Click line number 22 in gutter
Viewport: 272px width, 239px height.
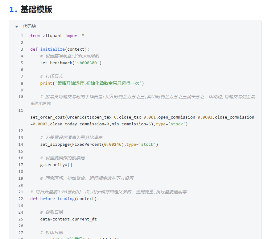(x=21, y=199)
